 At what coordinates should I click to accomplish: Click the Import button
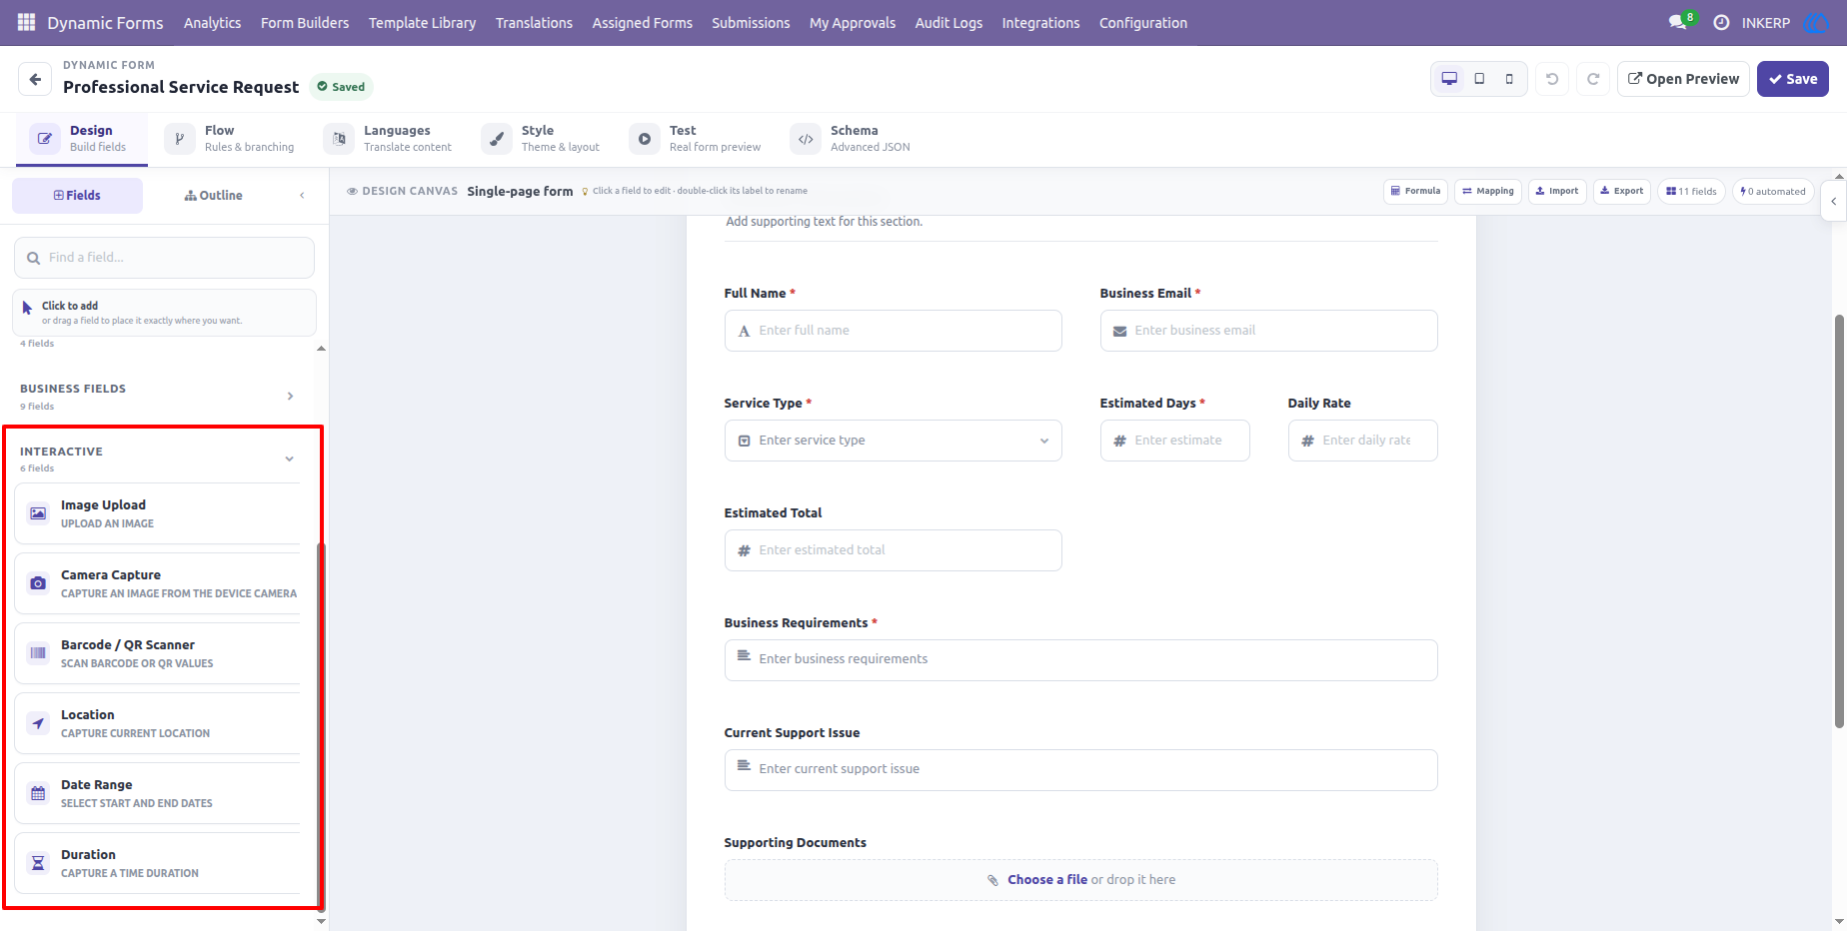1557,191
